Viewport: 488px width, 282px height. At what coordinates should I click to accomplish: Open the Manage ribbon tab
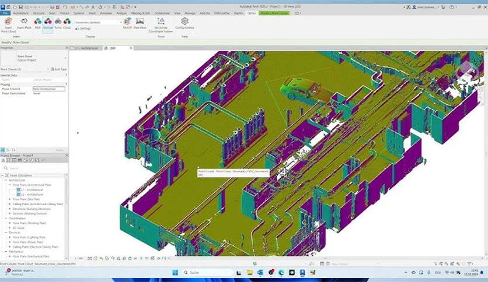[x=190, y=13]
